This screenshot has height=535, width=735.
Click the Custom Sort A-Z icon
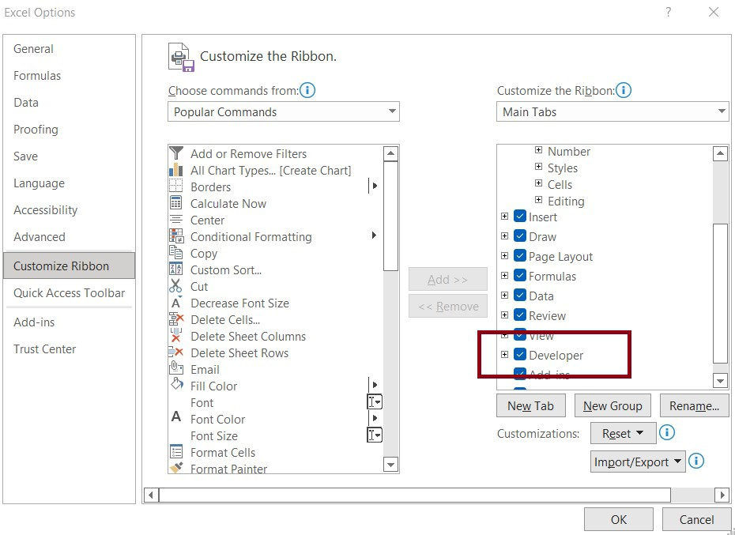(175, 269)
